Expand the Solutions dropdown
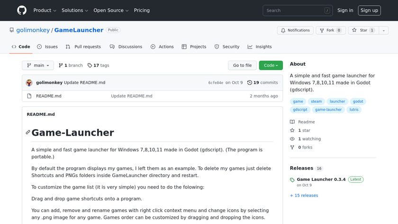 [x=75, y=10]
